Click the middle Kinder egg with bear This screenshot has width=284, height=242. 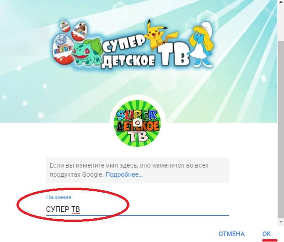pos(79,31)
